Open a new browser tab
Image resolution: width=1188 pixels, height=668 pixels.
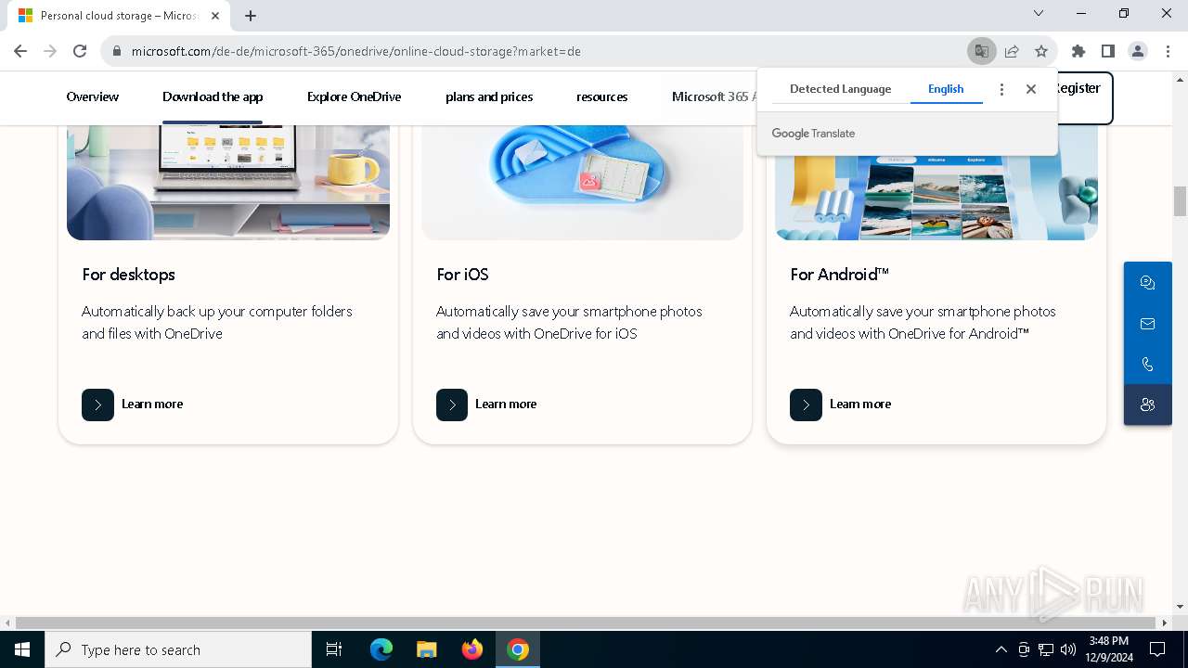[x=251, y=16]
